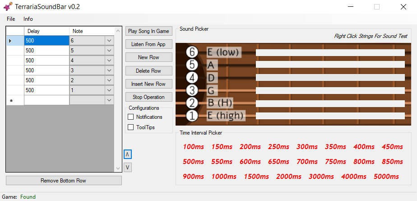Open the Note dropdown showing 6
This screenshot has width=417, height=201.
click(x=109, y=41)
